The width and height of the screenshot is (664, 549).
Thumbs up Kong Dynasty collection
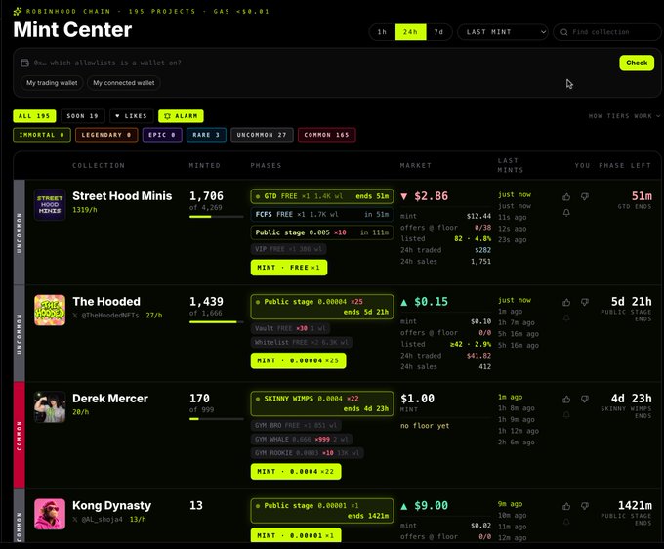tap(566, 507)
